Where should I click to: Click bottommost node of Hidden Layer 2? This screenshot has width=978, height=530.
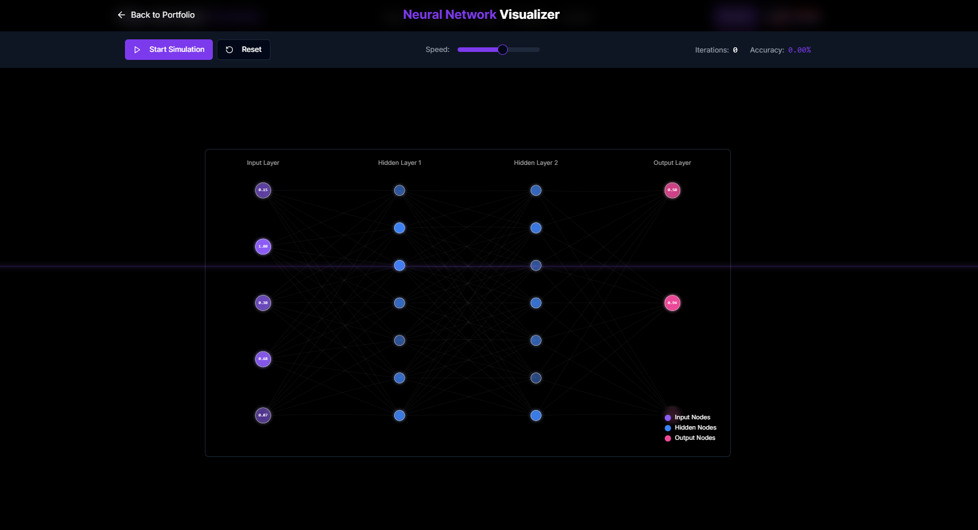(x=536, y=415)
